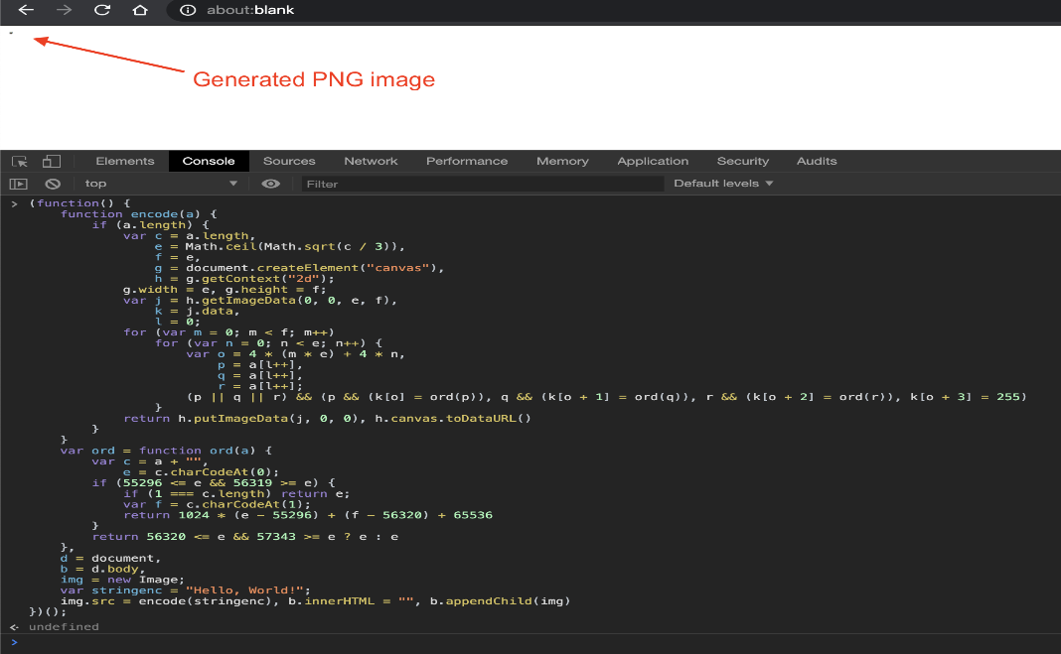Viewport: 1061px width, 654px height.
Task: Open the home page icon
Action: pyautogui.click(x=140, y=10)
